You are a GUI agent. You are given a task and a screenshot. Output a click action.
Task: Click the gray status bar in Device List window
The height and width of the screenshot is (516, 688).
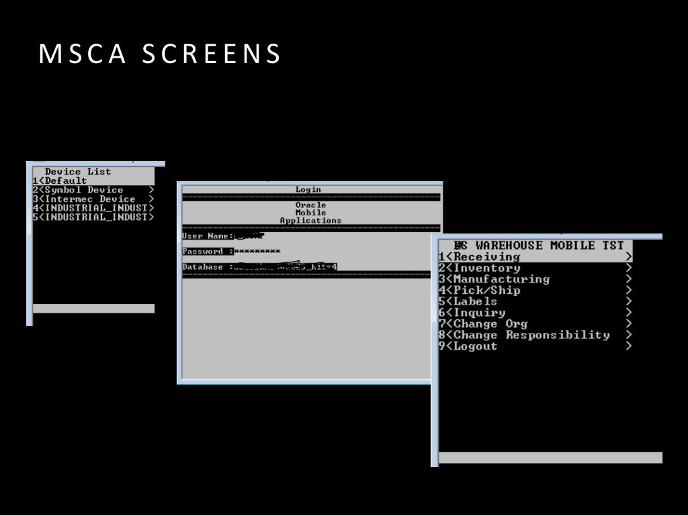pyautogui.click(x=93, y=309)
